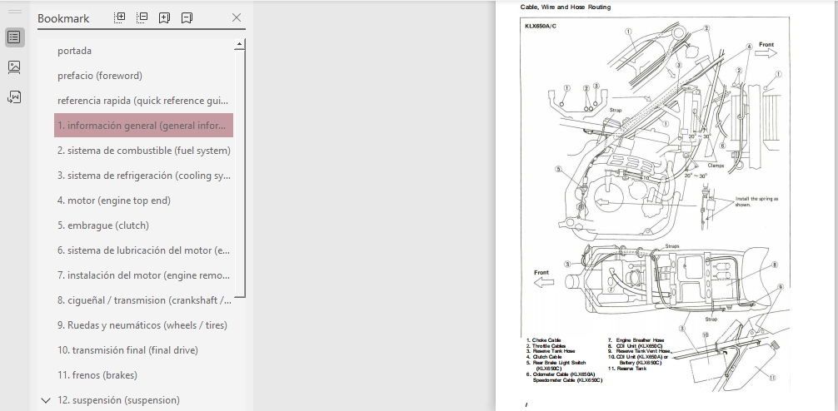Go to '3. sistema de refrigeración' bookmark
The height and width of the screenshot is (411, 838).
[x=144, y=176]
